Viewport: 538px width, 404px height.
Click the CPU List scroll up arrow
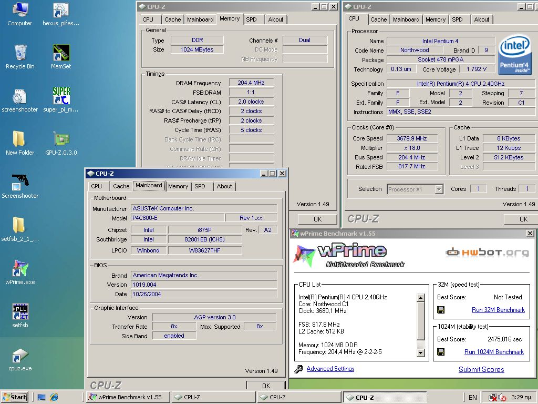pos(421,298)
